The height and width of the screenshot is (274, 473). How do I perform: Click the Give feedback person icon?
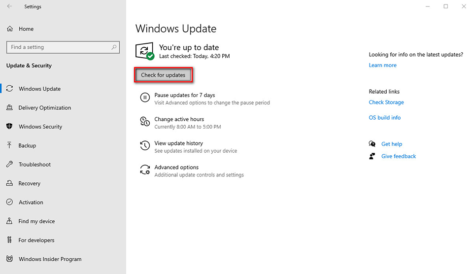tap(372, 156)
